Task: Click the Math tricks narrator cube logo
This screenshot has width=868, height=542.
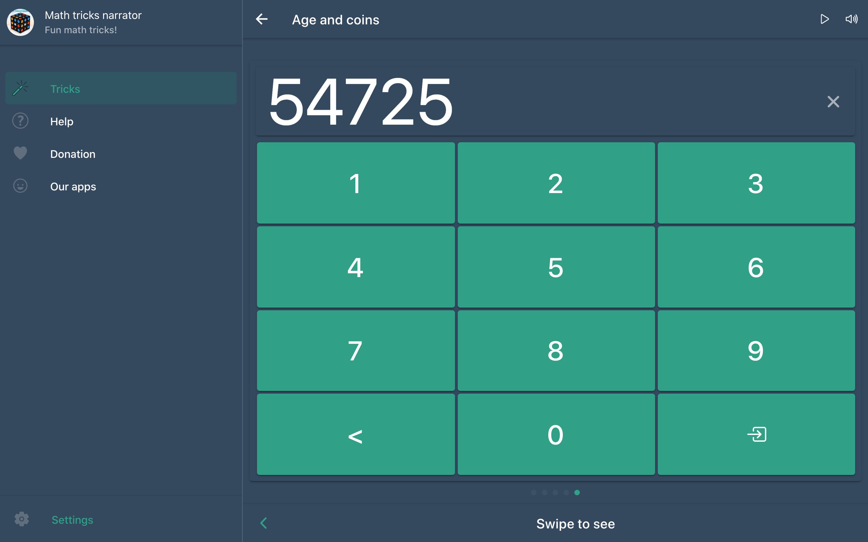Action: click(x=20, y=22)
